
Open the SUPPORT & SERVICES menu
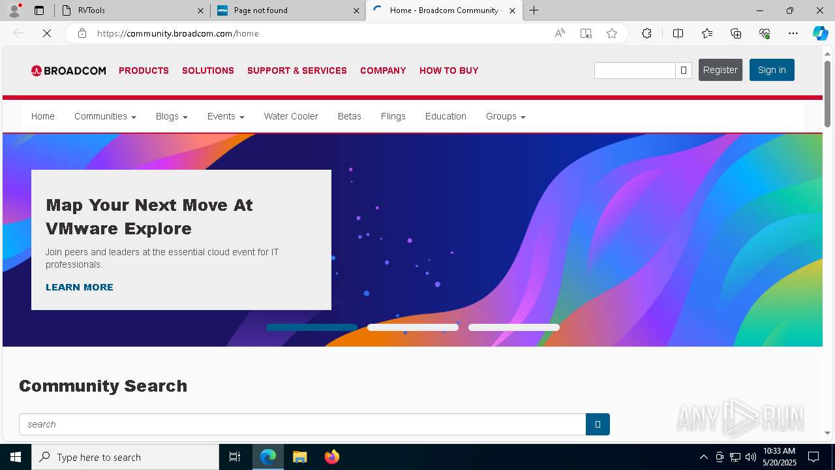[x=297, y=70]
